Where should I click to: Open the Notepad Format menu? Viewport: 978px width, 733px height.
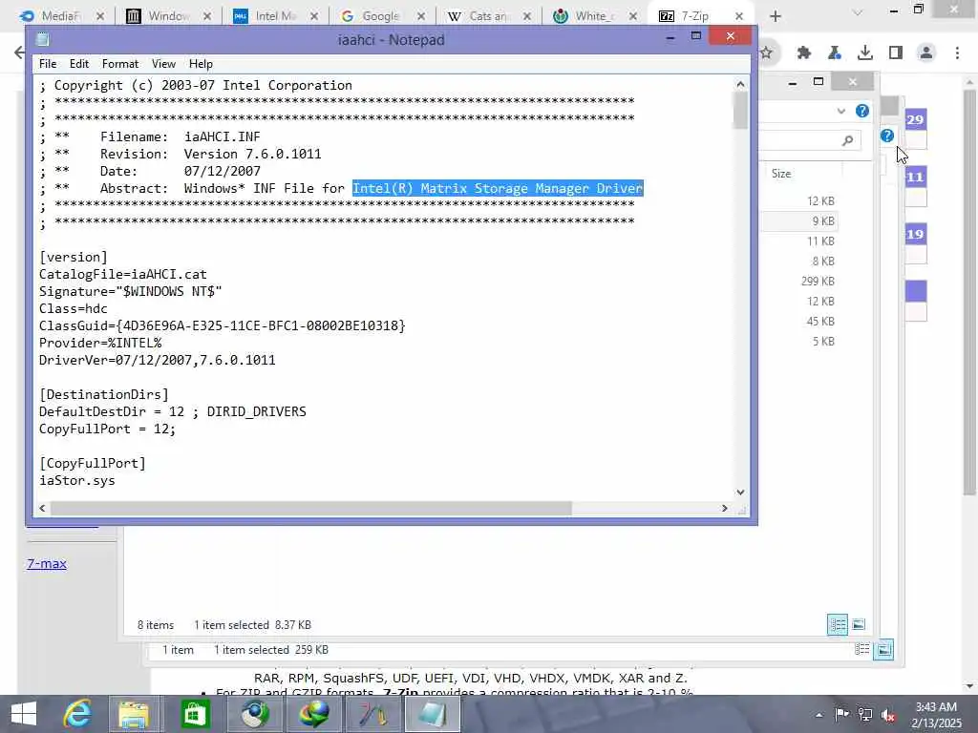coord(119,64)
